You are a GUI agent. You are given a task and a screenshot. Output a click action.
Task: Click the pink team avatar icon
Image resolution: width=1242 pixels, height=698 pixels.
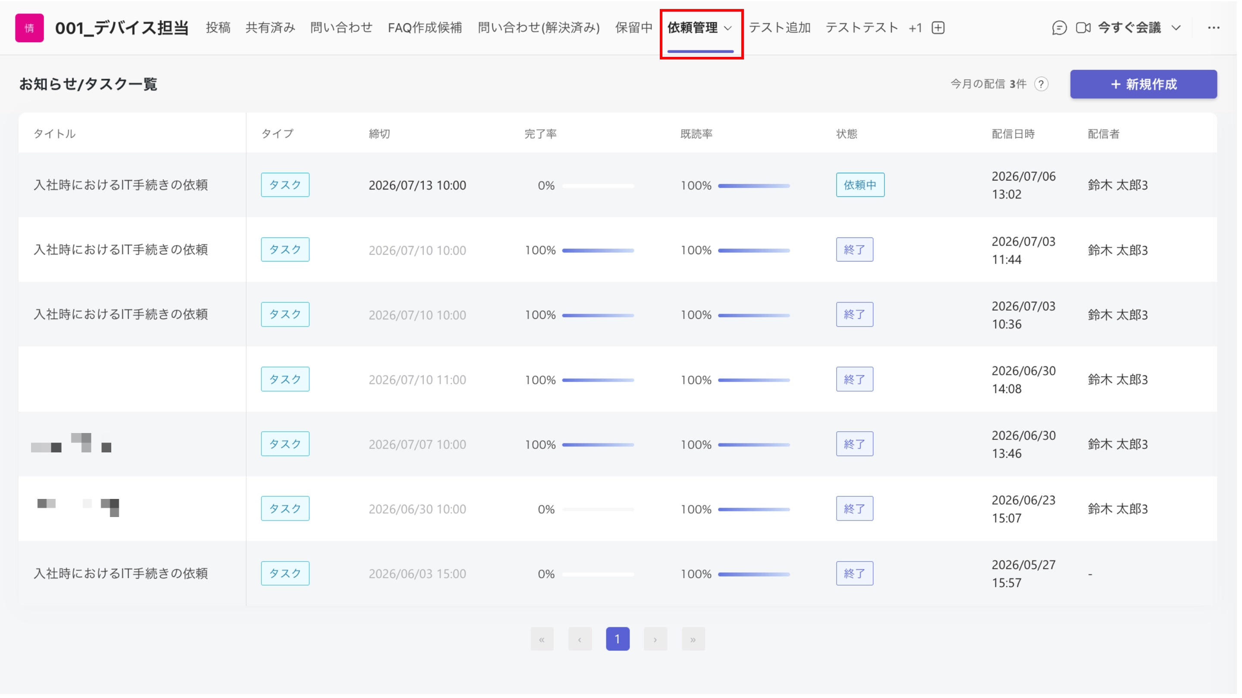tap(29, 28)
